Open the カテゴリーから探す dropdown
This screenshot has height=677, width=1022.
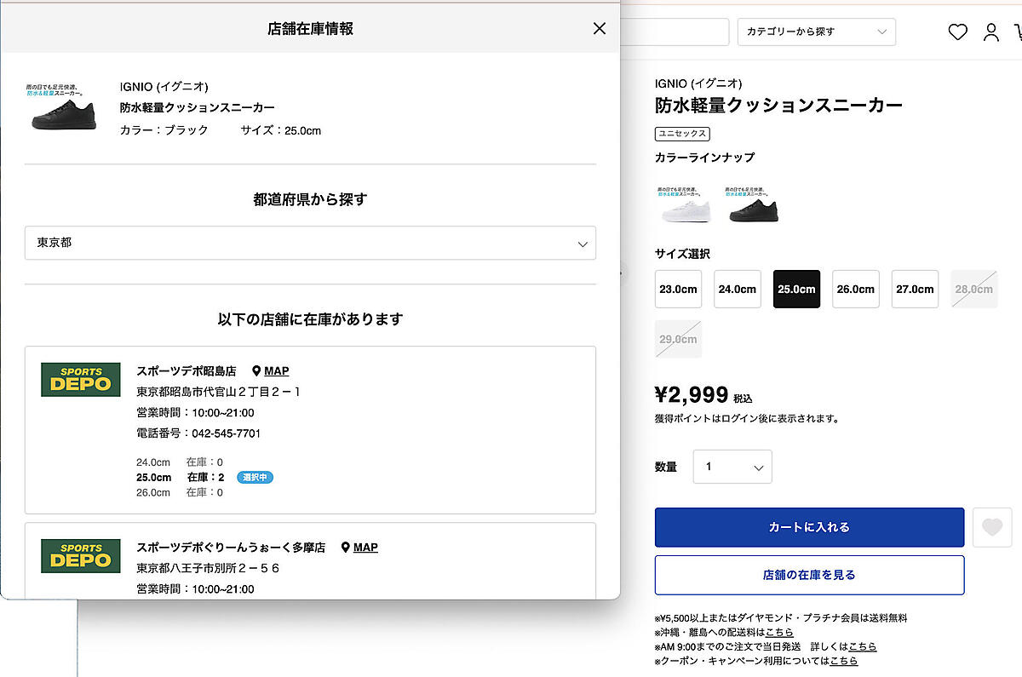(816, 32)
